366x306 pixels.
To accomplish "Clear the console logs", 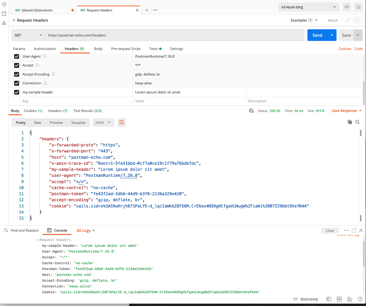I will click(330, 230).
